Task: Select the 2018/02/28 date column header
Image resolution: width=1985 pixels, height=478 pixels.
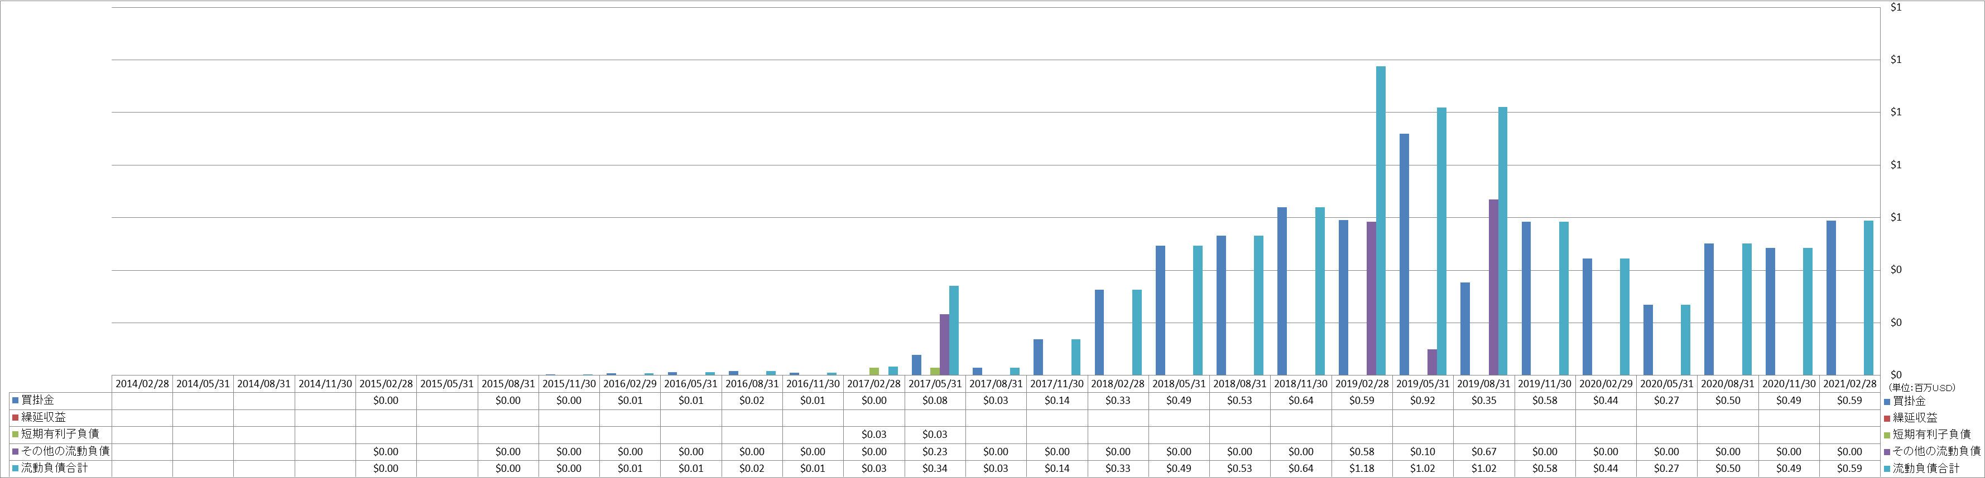Action: pyautogui.click(x=1118, y=384)
